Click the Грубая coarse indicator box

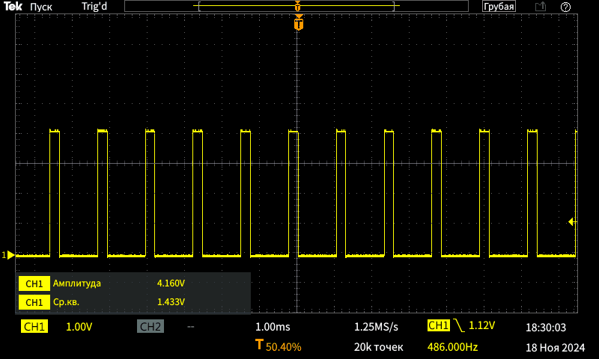click(x=499, y=7)
